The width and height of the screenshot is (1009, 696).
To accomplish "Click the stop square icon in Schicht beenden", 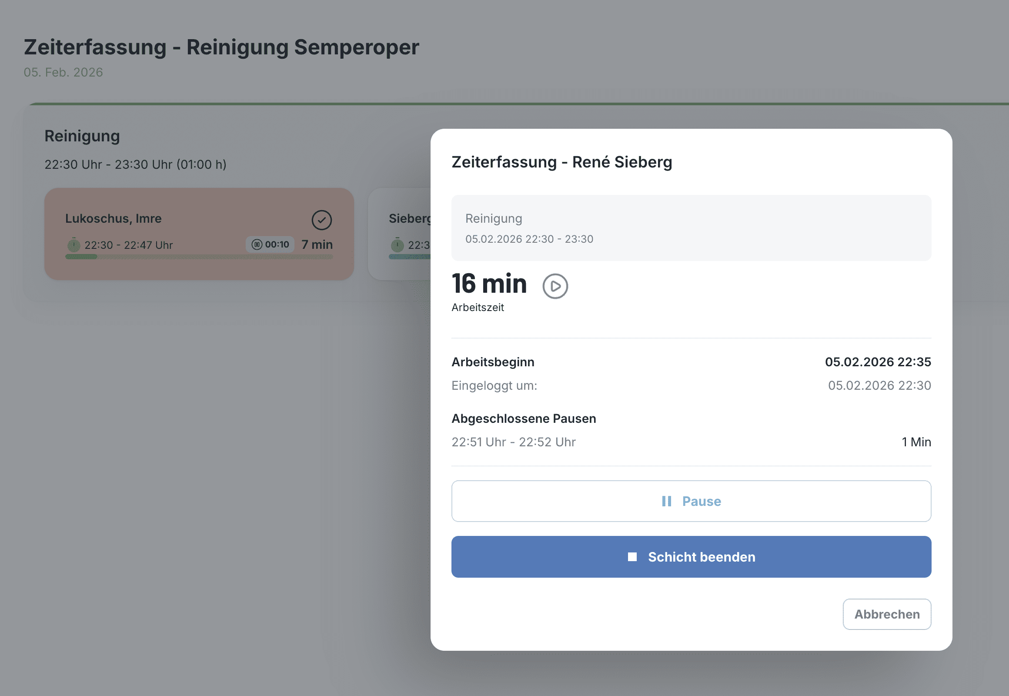I will 632,557.
